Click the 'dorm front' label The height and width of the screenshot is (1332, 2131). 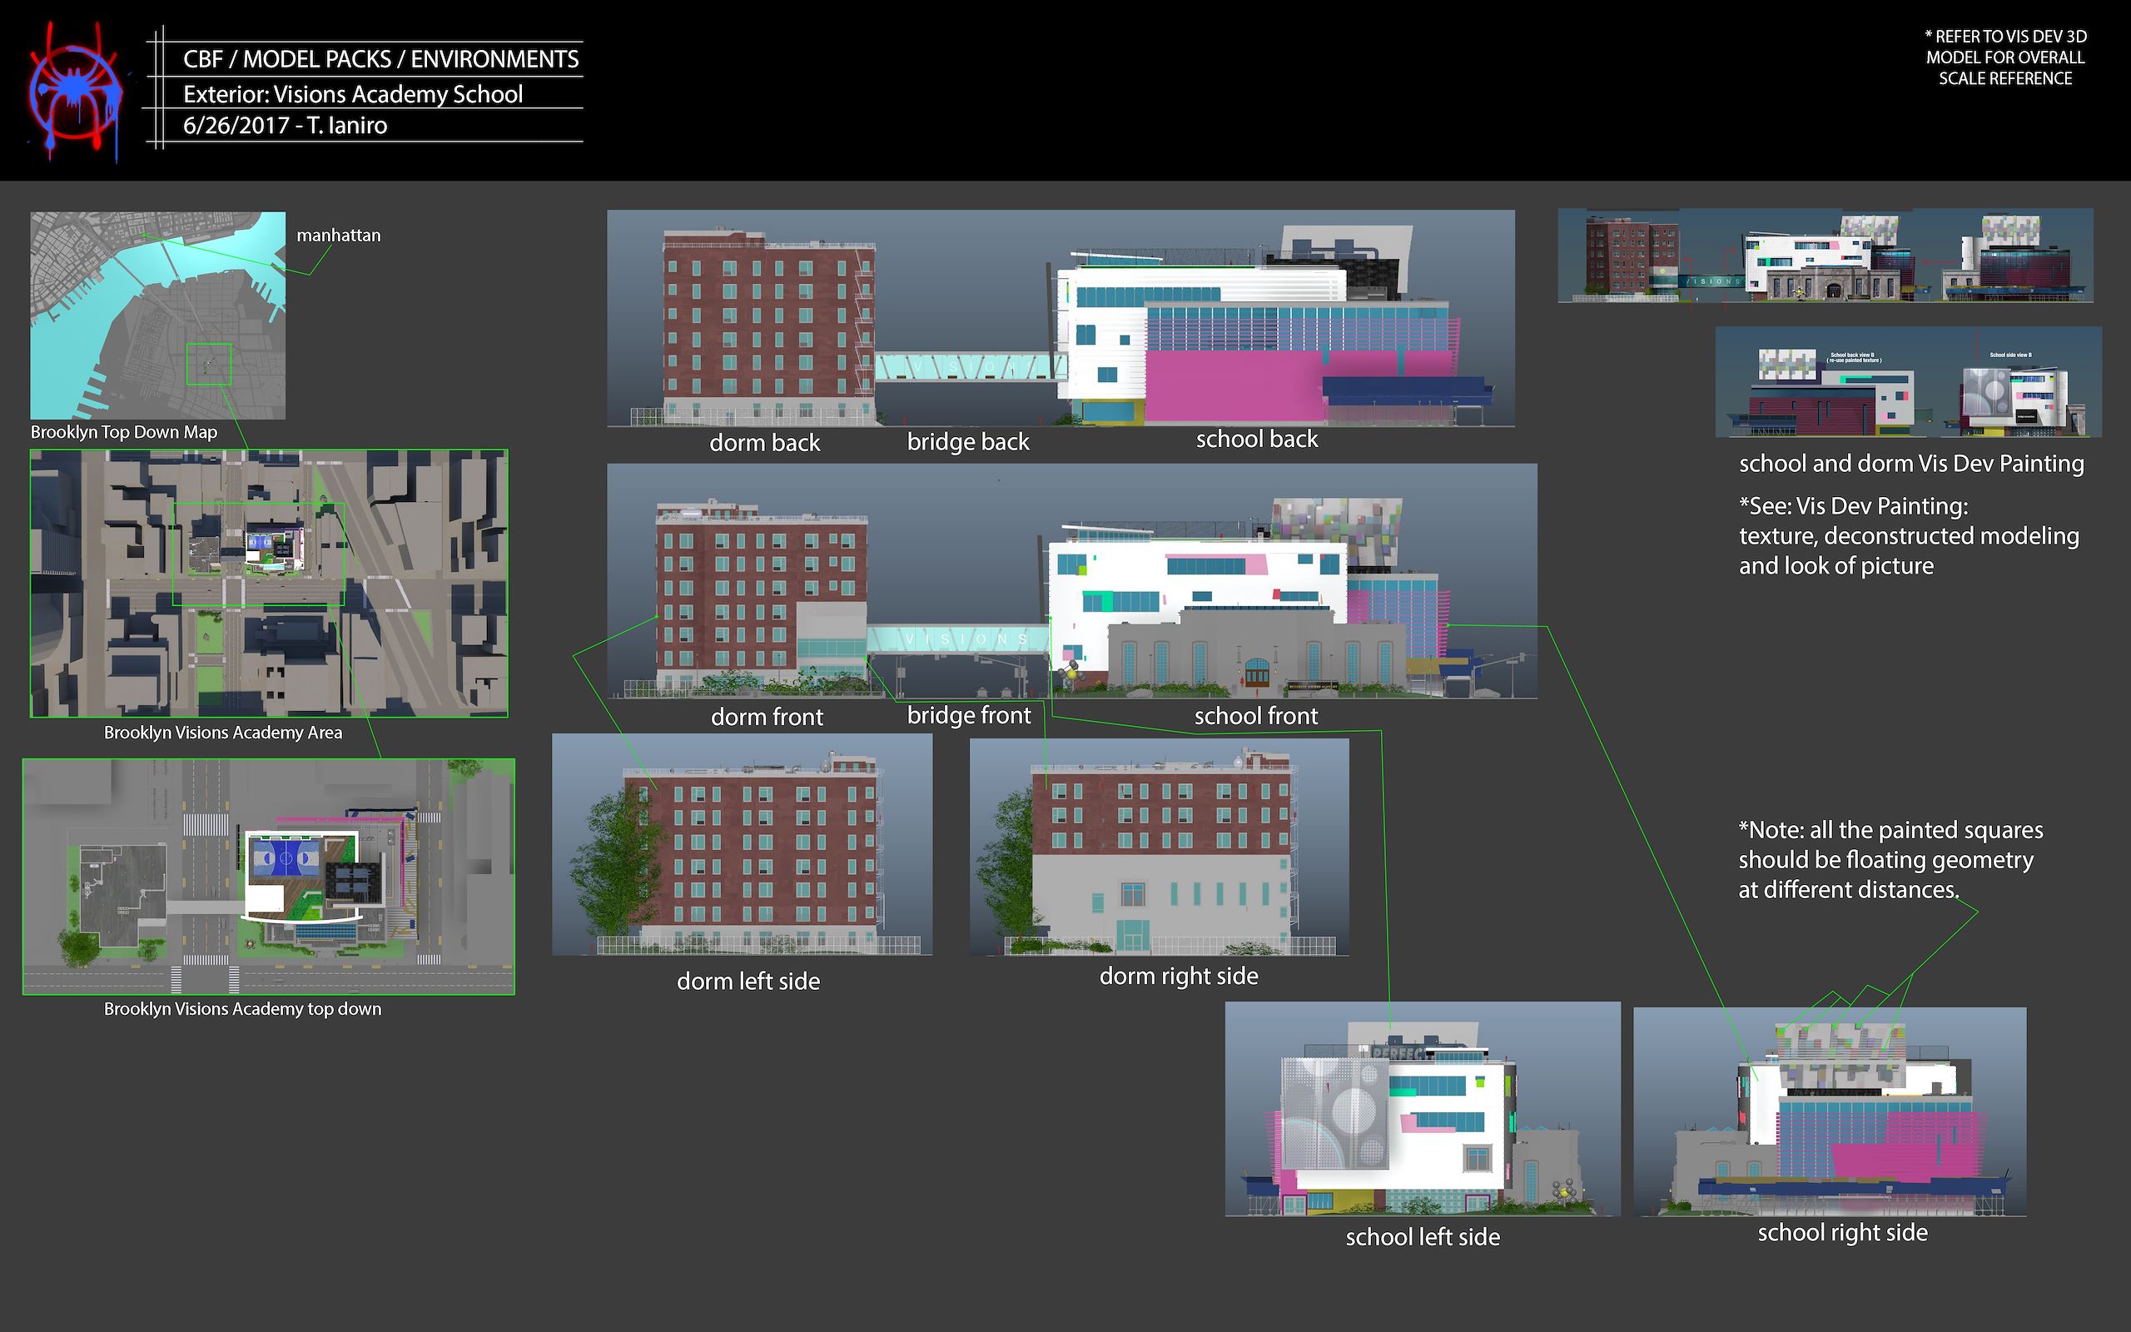point(766,717)
